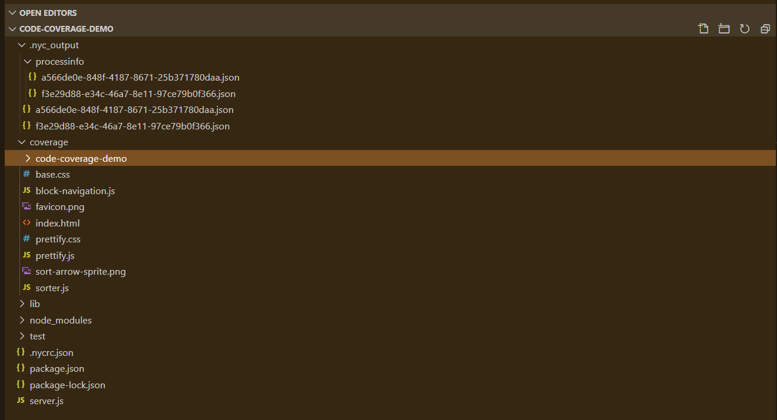This screenshot has height=420, width=777.
Task: Click the image icon beside favicon.png
Action: pos(27,206)
